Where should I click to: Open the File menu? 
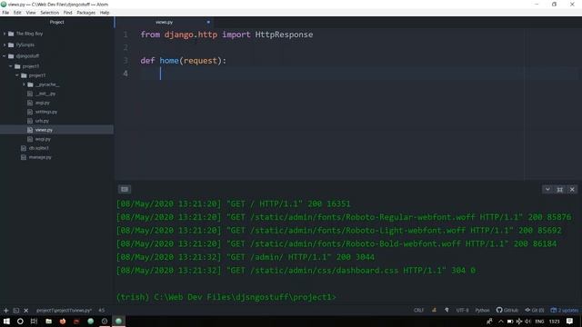(5, 13)
